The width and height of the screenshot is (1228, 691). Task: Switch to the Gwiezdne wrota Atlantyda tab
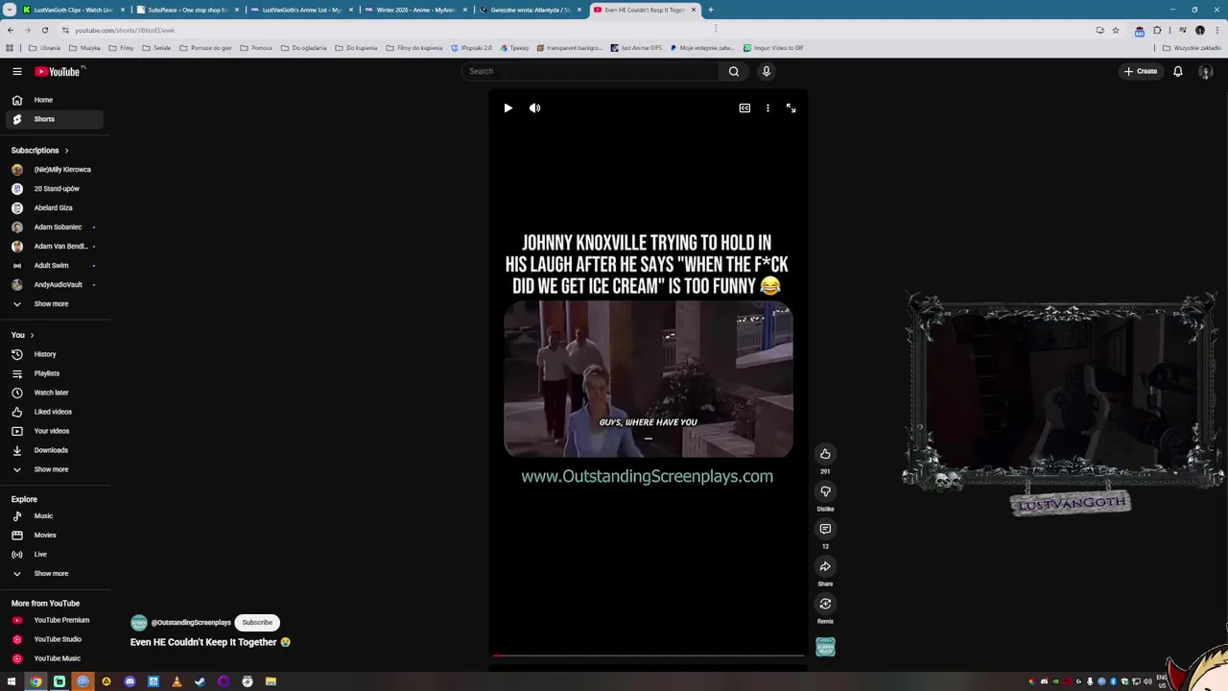pyautogui.click(x=530, y=10)
